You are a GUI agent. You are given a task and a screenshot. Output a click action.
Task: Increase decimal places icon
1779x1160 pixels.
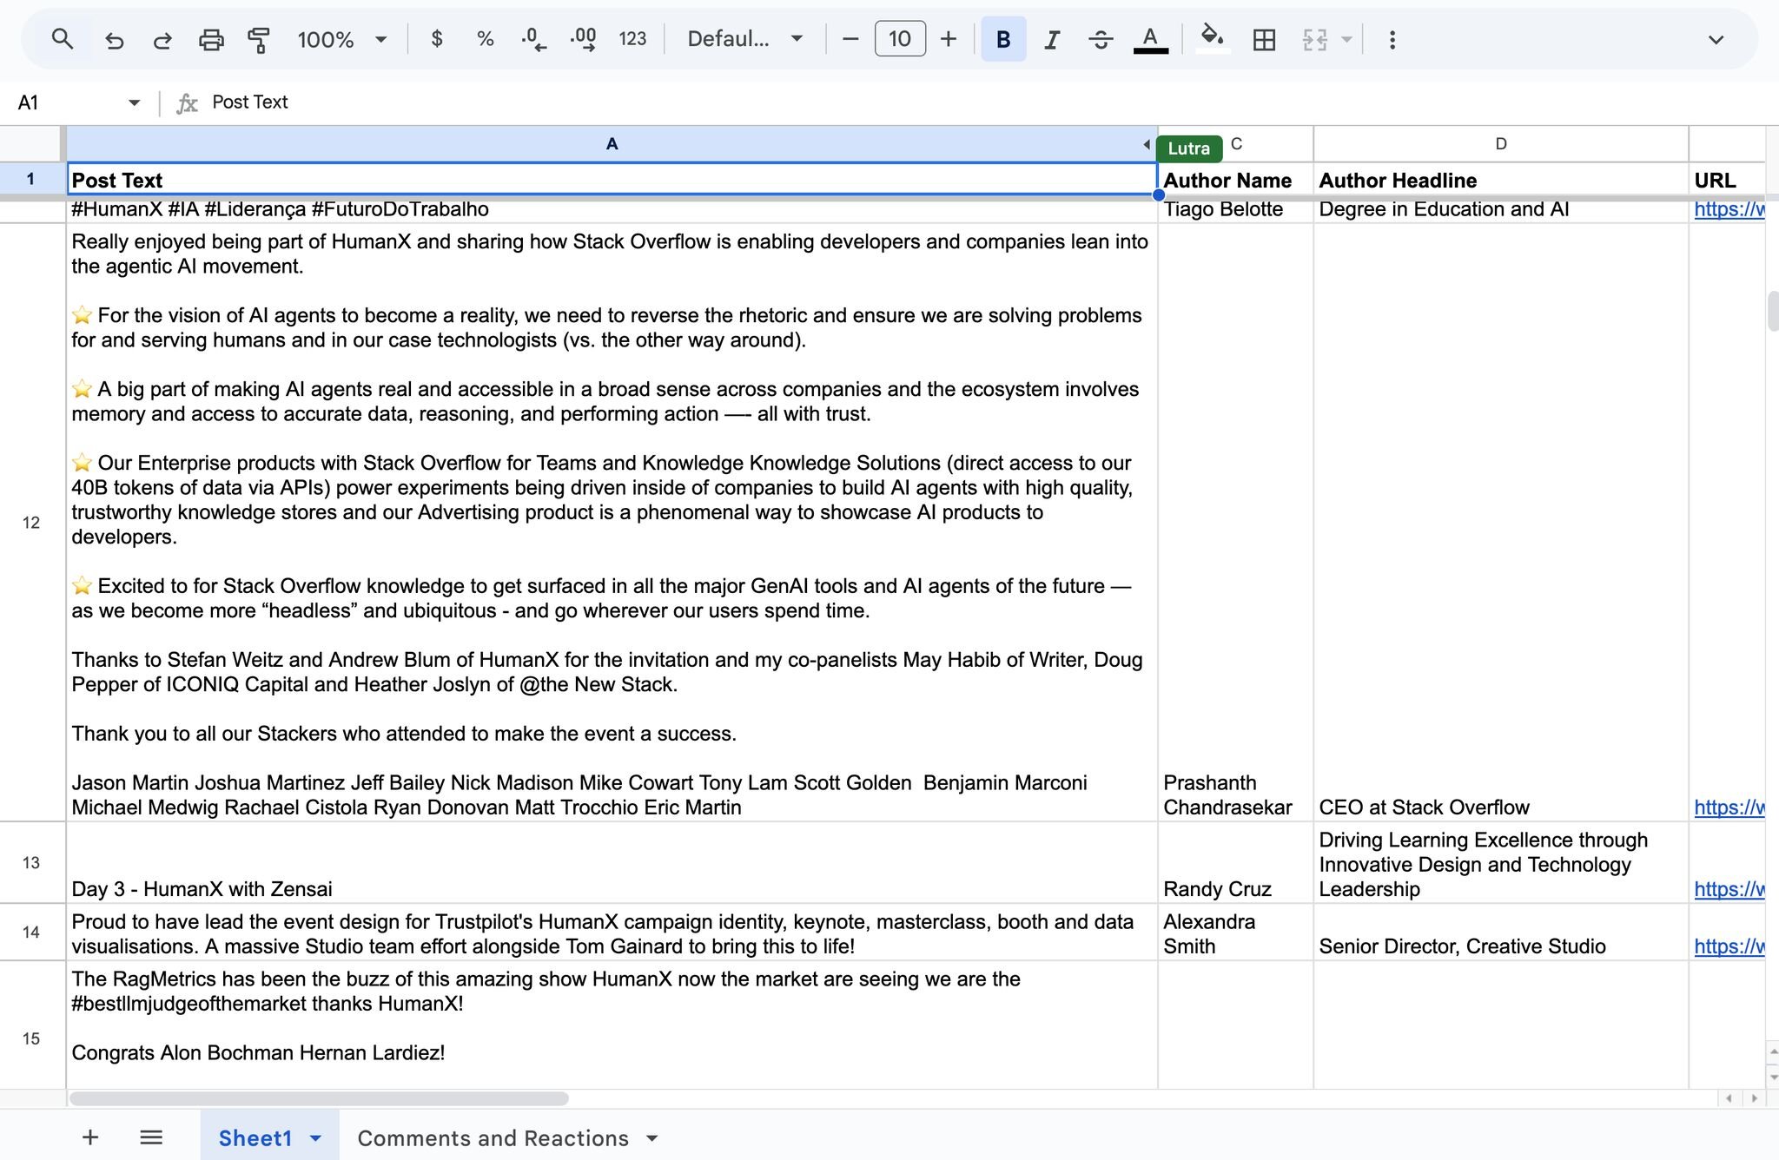(583, 39)
